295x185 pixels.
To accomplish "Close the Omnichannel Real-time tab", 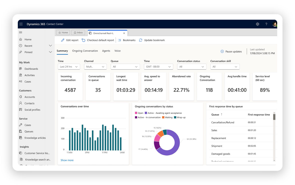I will (124, 33).
